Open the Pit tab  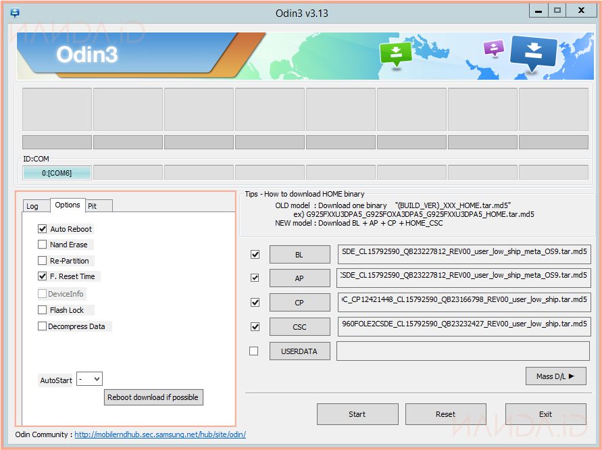tap(93, 206)
